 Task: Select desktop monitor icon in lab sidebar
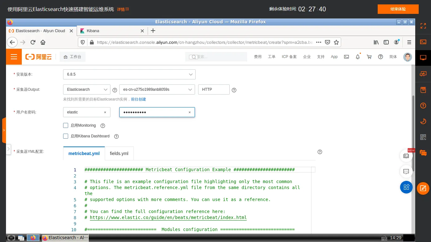coord(423,58)
